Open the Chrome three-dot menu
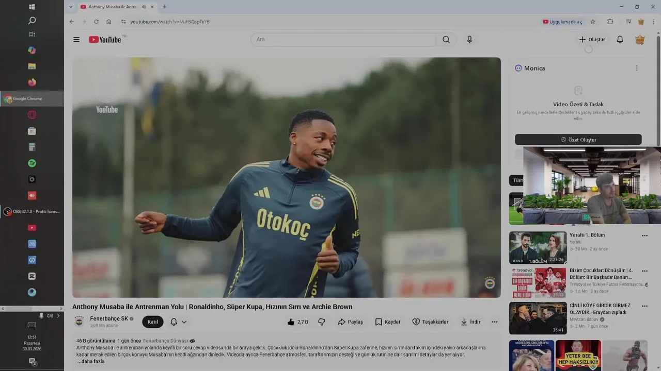The width and height of the screenshot is (661, 371). [654, 22]
